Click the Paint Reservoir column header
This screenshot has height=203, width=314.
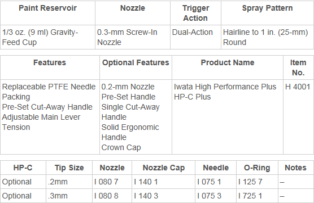(47, 8)
